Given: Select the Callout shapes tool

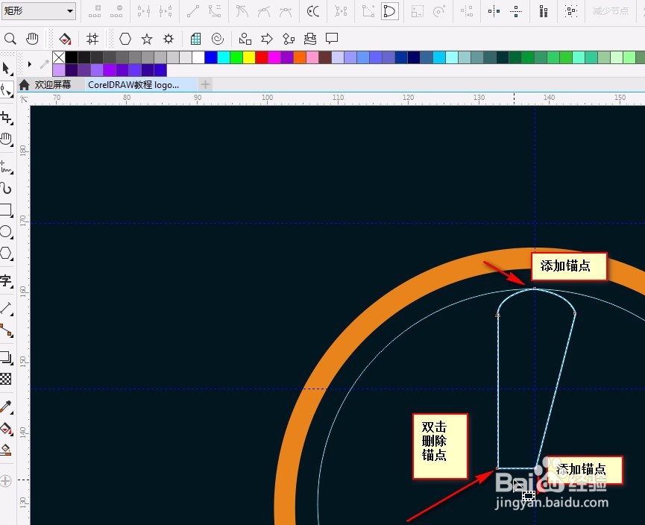Looking at the screenshot, I should [332, 39].
